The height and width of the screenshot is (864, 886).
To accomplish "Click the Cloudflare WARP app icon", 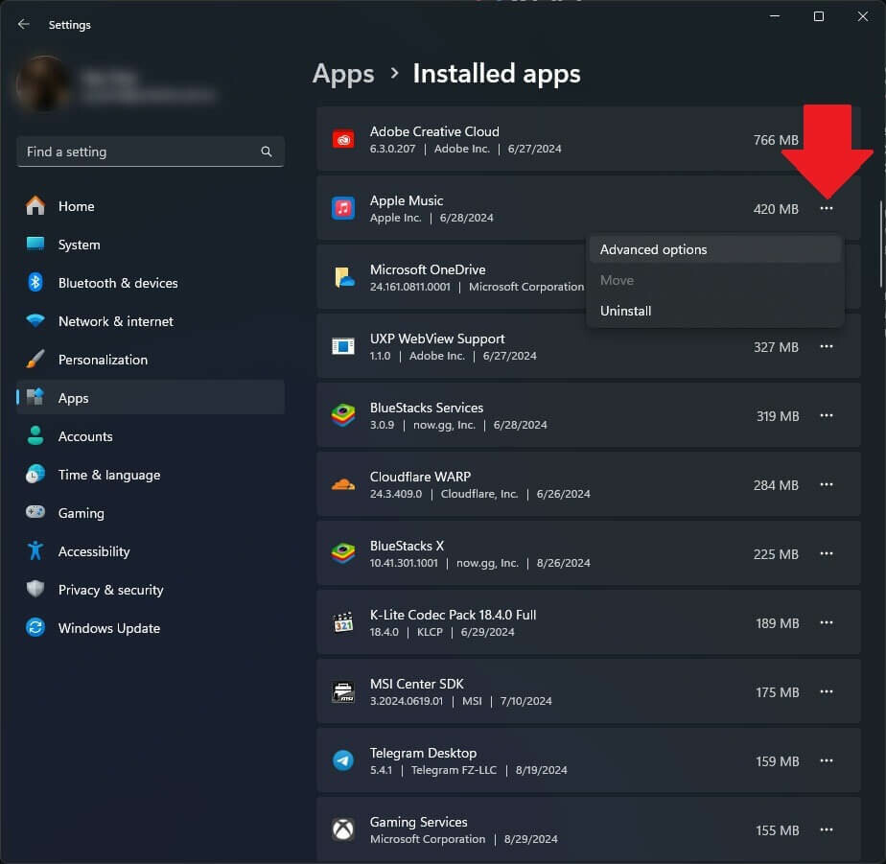I will click(343, 485).
